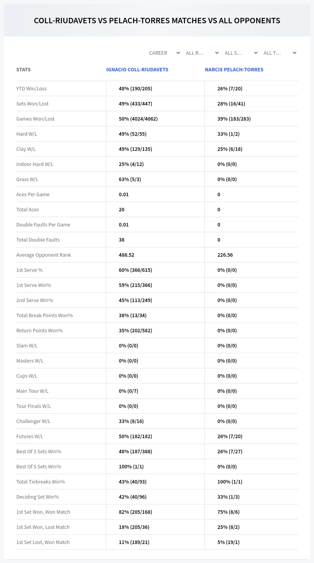314x563 pixels.
Task: Click the Total Tiebreaks Win% row label
Action: click(x=40, y=482)
